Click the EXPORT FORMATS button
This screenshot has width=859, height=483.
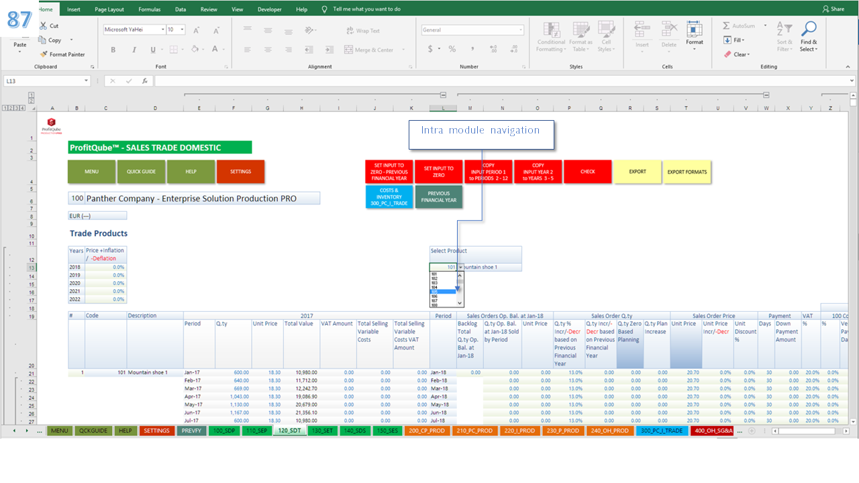pyautogui.click(x=687, y=172)
